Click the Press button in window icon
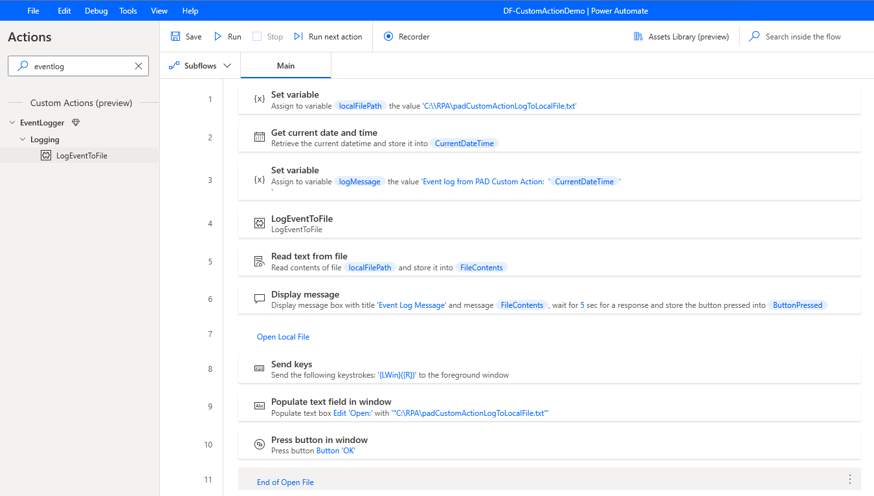This screenshot has width=874, height=496. click(260, 444)
